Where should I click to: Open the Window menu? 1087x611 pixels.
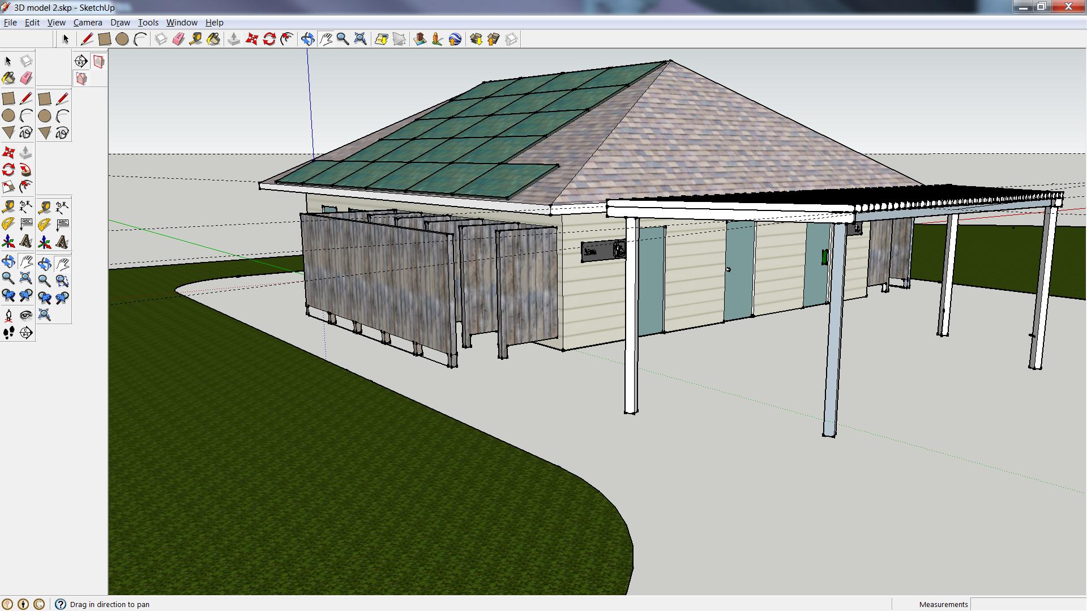tap(181, 23)
